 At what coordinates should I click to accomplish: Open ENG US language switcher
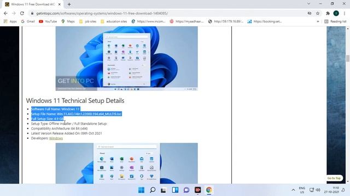pos(302,190)
